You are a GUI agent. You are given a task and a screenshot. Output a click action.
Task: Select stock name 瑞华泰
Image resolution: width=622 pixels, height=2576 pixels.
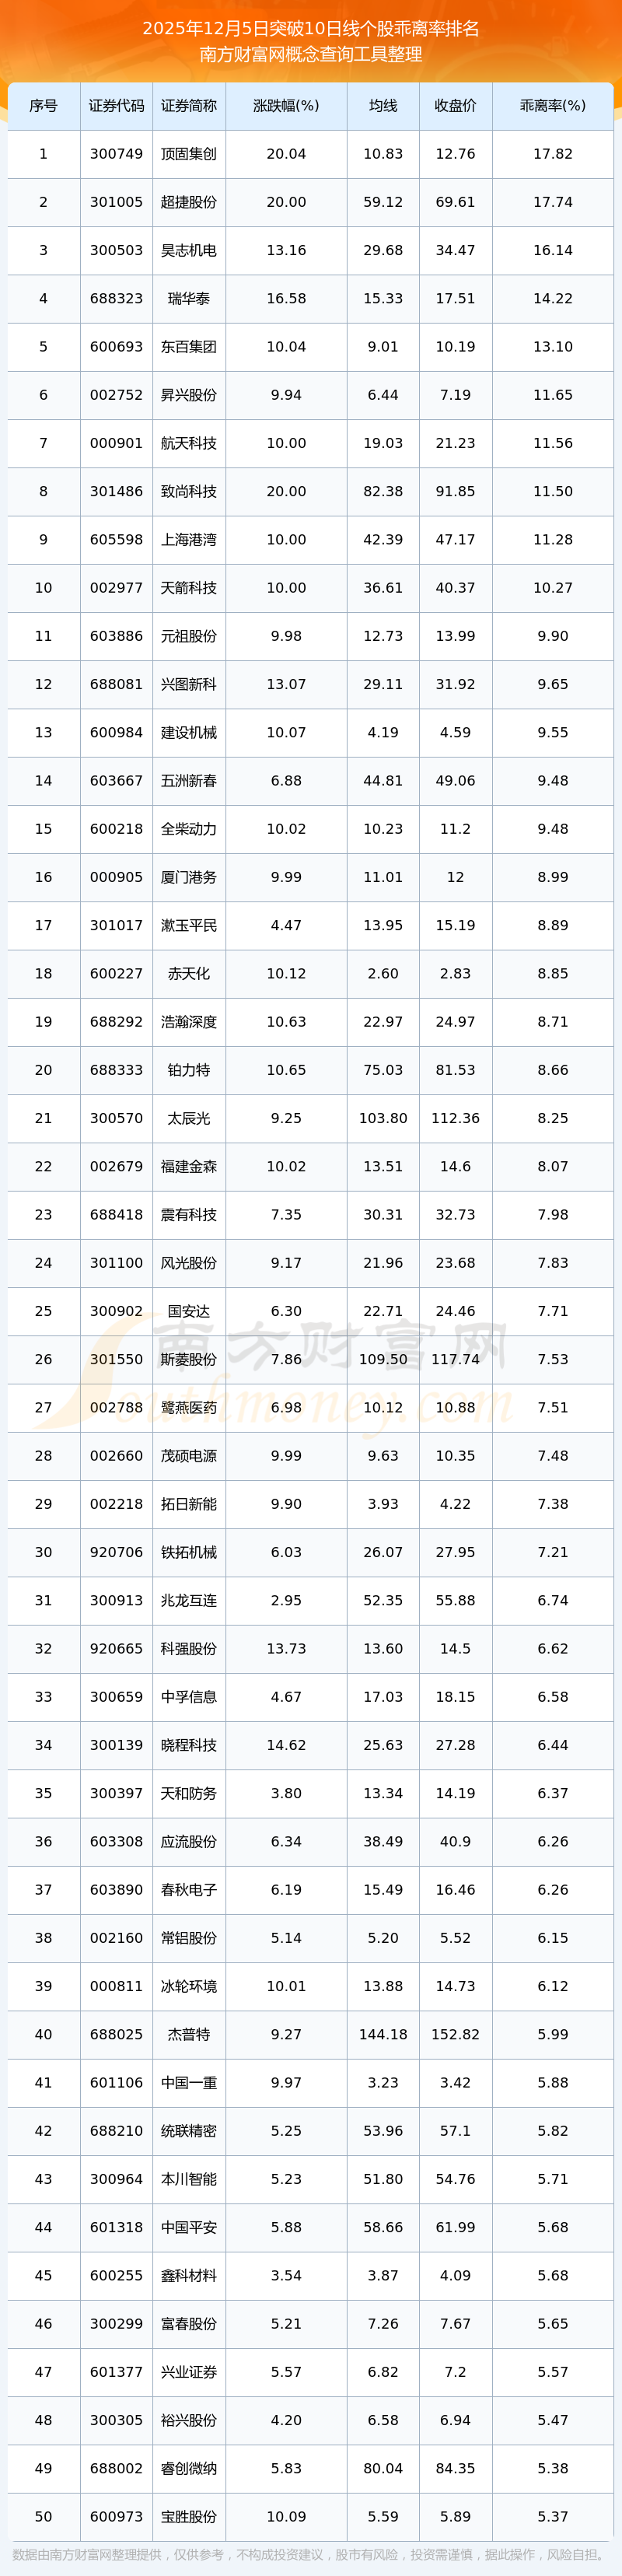189,299
